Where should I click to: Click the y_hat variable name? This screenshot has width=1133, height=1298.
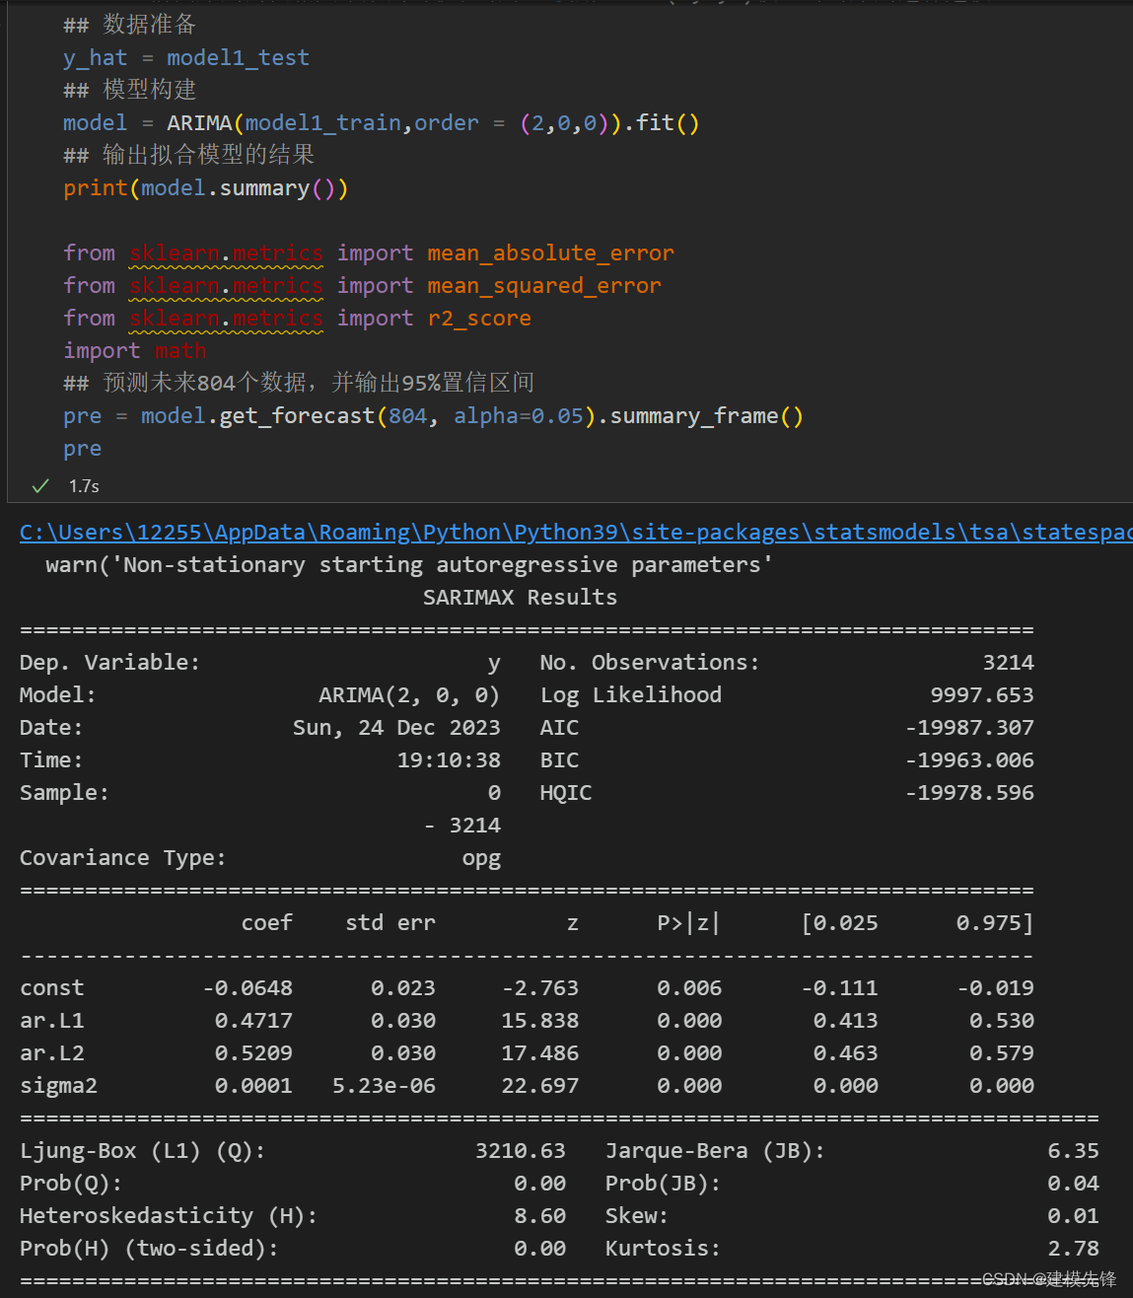pyautogui.click(x=95, y=58)
